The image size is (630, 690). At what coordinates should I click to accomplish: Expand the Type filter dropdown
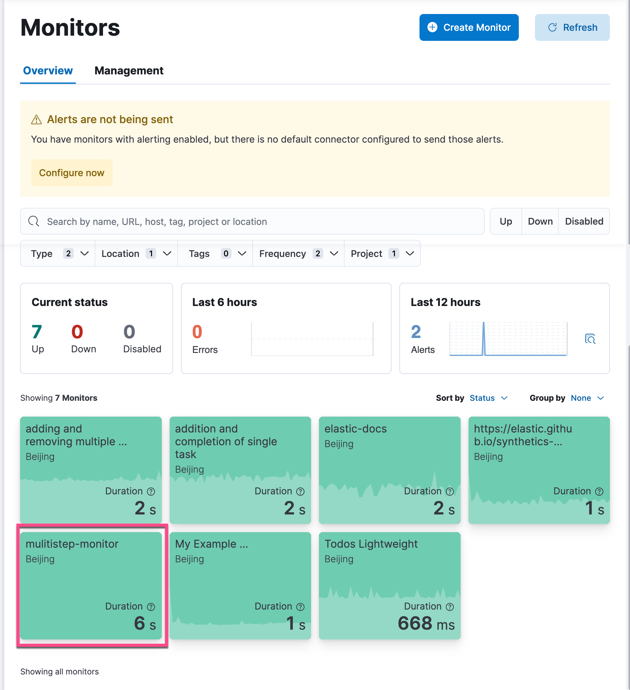[x=58, y=254]
